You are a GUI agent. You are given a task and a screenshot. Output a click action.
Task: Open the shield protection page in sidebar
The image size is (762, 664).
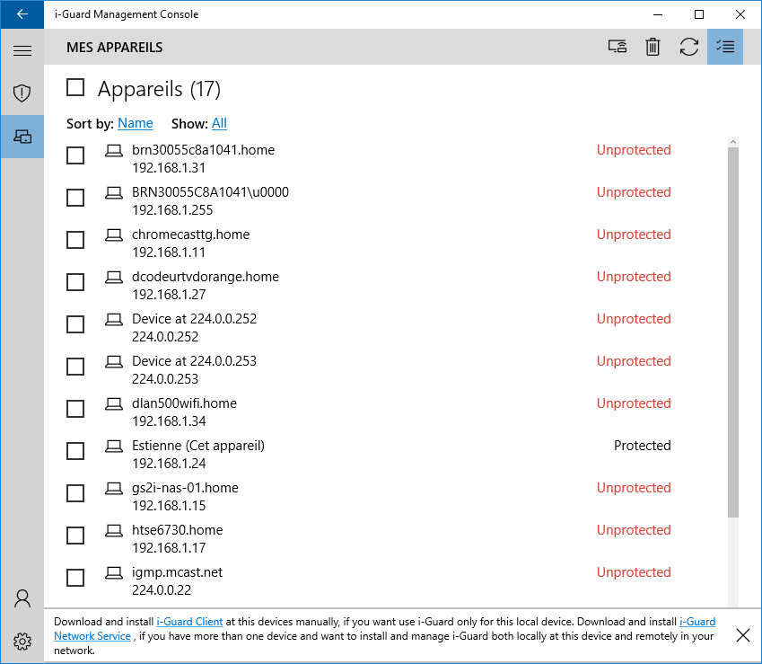(x=22, y=93)
